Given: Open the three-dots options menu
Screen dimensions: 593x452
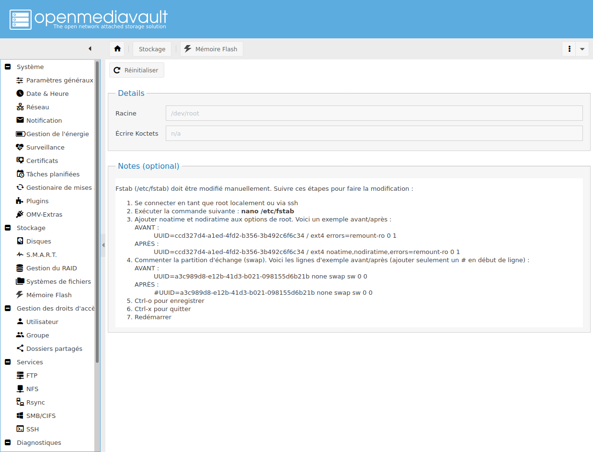Looking at the screenshot, I should coord(569,49).
